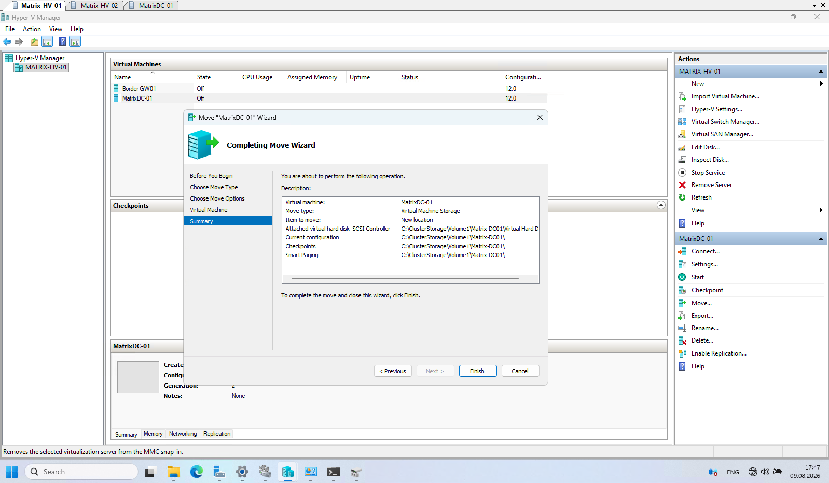Open Microsoft Edge from the taskbar

coord(196,472)
